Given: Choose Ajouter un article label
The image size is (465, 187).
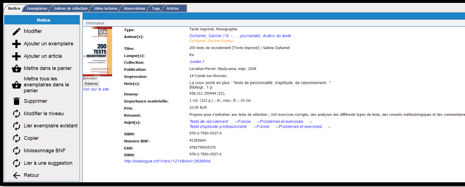Looking at the screenshot, I should [43, 56].
